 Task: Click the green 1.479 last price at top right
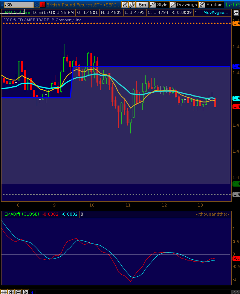pos(232,5)
